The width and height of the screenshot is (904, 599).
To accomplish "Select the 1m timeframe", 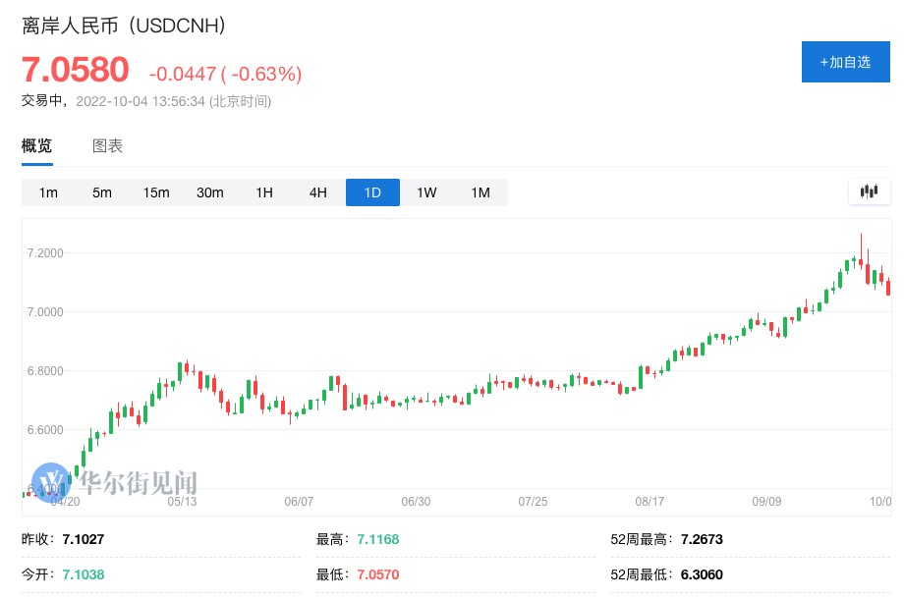I will 48,192.
